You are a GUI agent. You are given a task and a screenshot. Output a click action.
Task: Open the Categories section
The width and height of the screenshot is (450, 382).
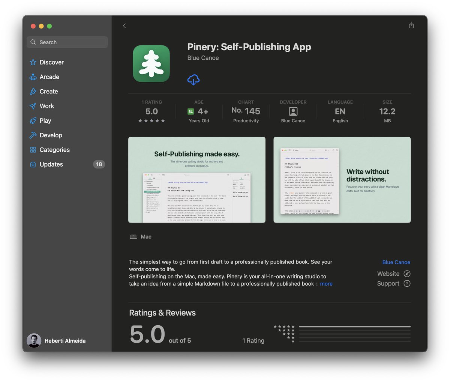click(55, 150)
